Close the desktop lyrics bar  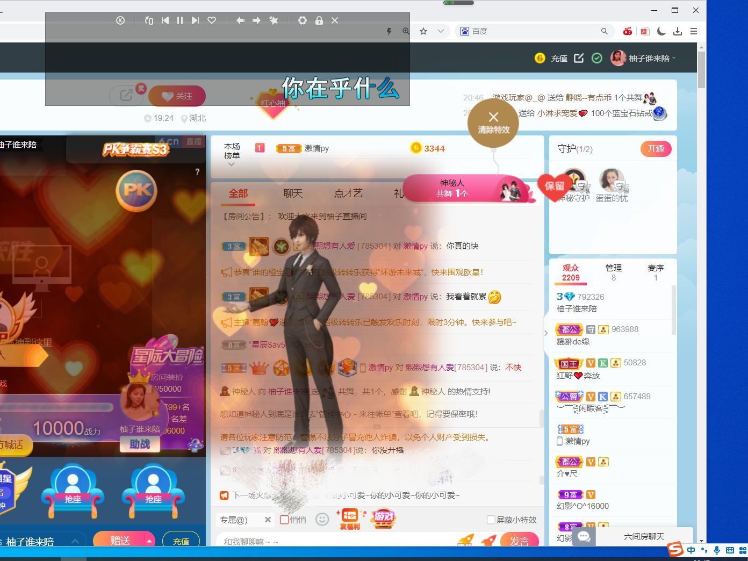click(335, 20)
